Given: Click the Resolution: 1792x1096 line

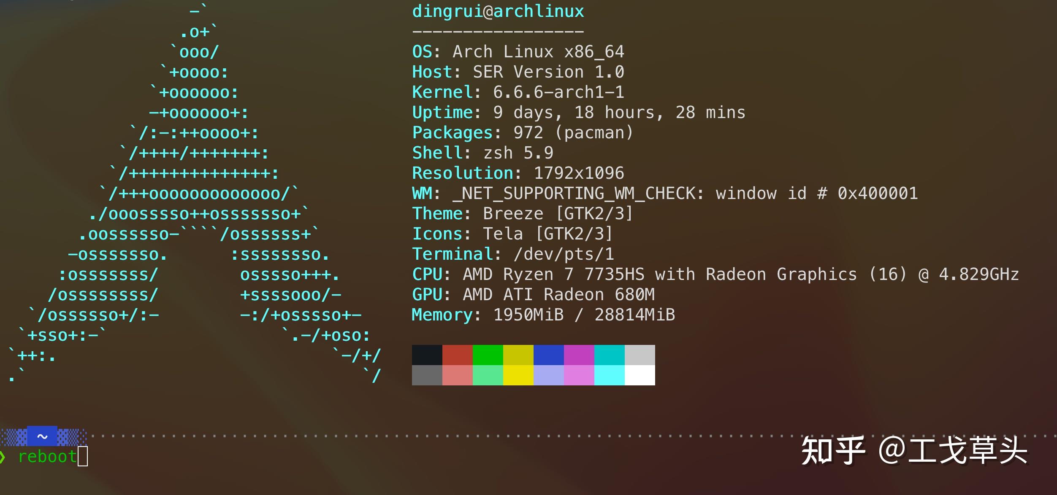Looking at the screenshot, I should [518, 173].
